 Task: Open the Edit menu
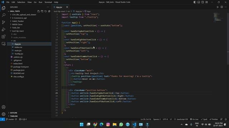pyautogui.click(x=13, y=2)
